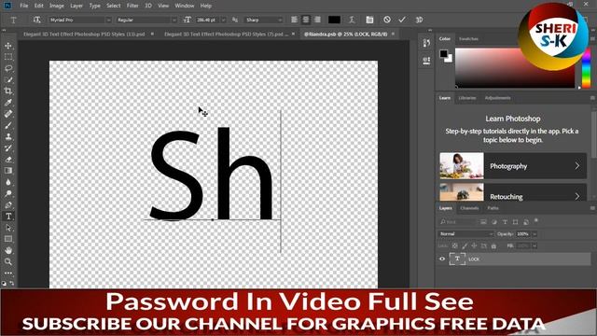
Task: Select the Eraser tool
Action: point(8,160)
